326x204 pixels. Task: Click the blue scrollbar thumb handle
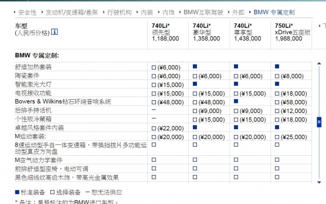319,122
